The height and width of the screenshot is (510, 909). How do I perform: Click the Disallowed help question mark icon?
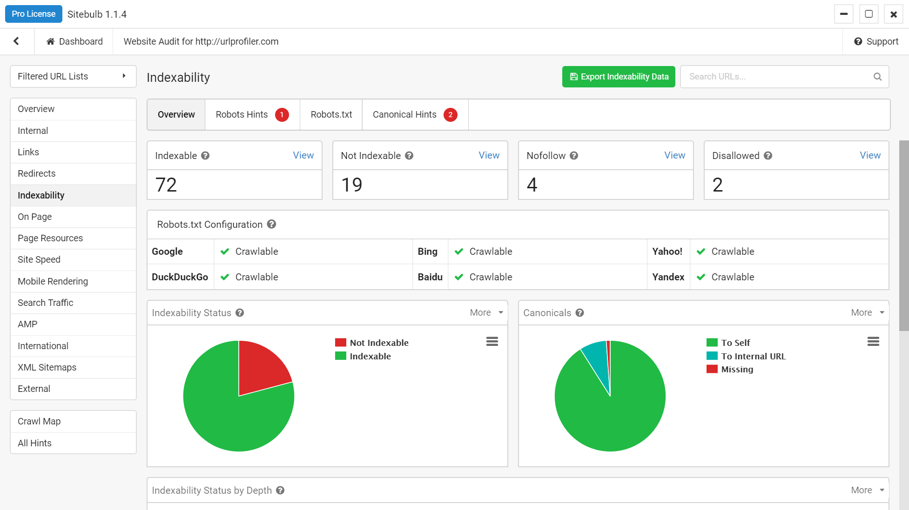(x=768, y=156)
